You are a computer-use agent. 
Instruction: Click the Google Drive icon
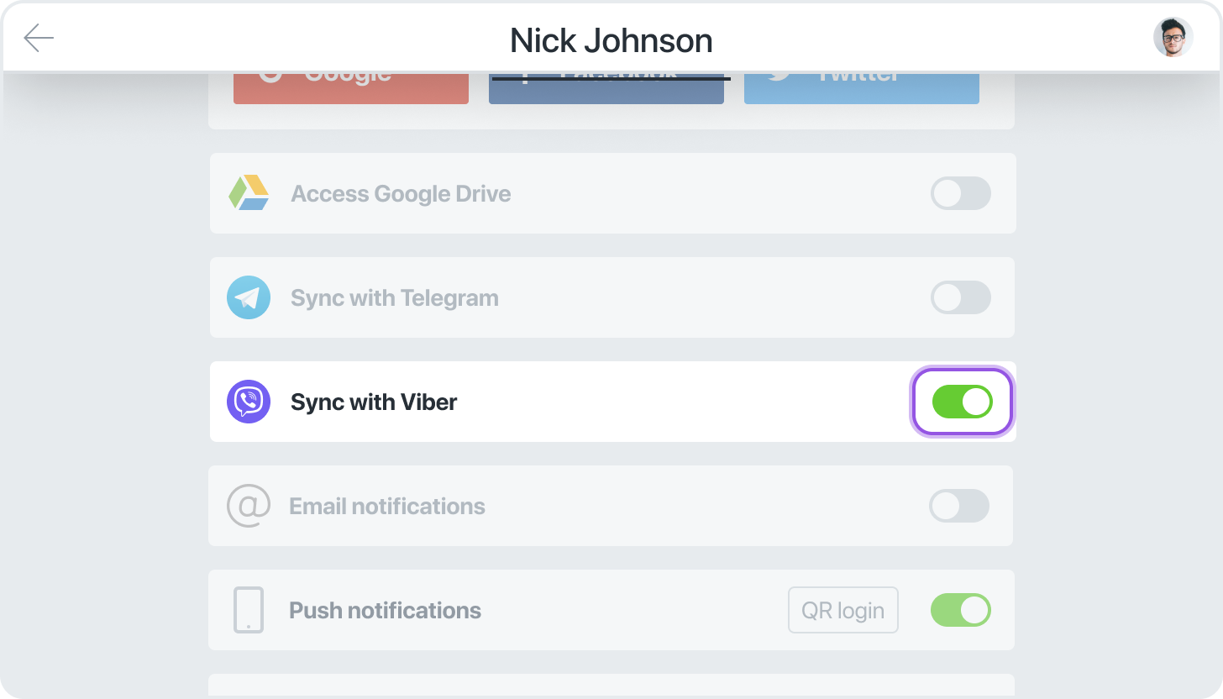(x=249, y=193)
